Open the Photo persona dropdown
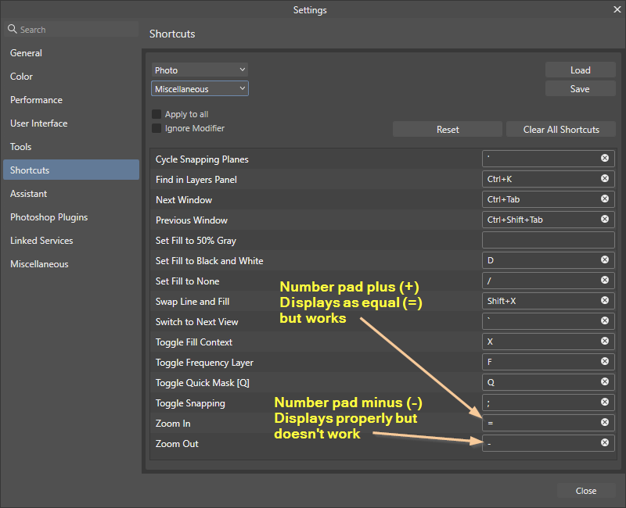The image size is (626, 508). 200,70
